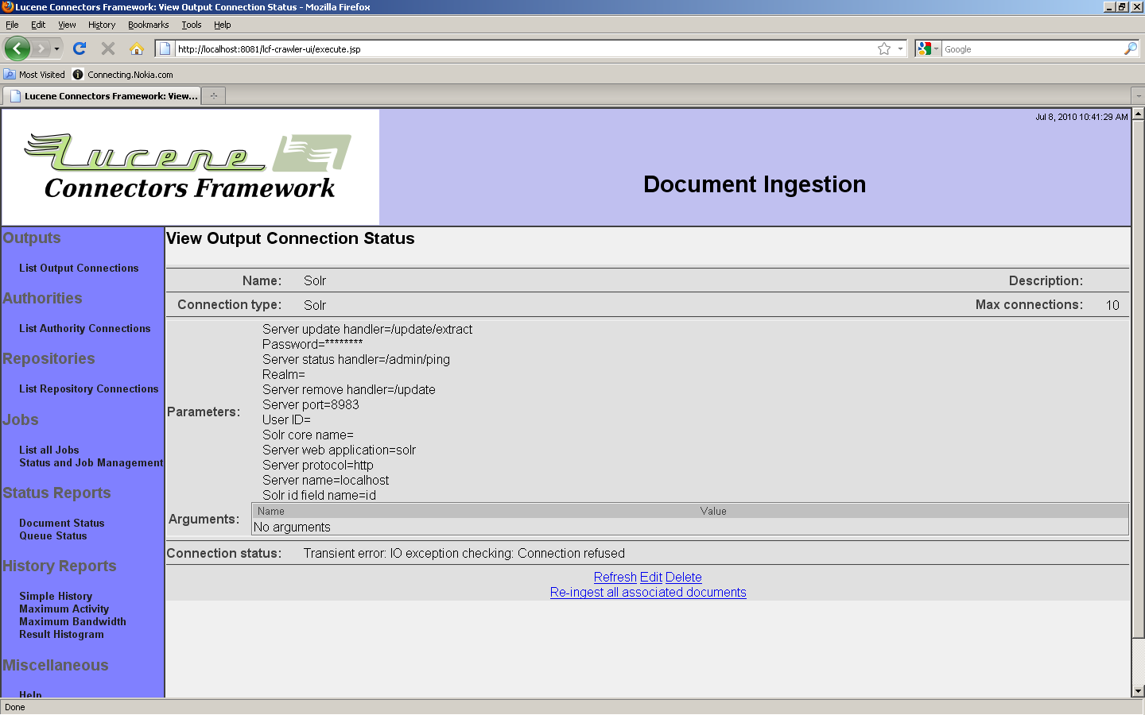Click into the Google search field
Viewport: 1145px width, 715px height.
coord(1031,48)
